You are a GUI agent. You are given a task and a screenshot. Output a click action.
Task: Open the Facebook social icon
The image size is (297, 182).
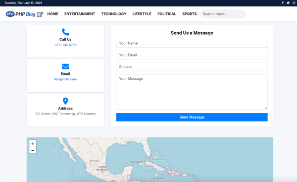(283, 3)
